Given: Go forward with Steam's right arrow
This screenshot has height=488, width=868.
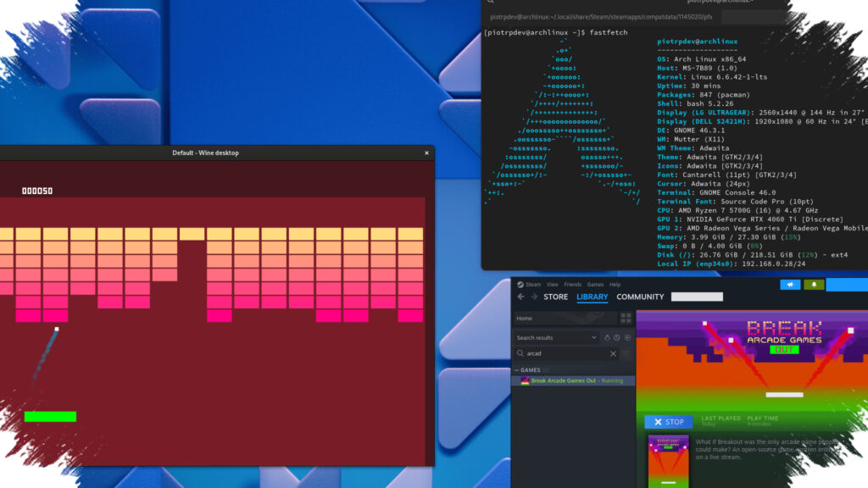Looking at the screenshot, I should tap(534, 297).
